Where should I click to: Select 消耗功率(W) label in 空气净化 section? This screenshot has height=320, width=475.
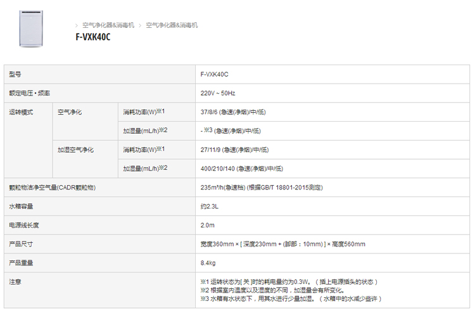(144, 112)
